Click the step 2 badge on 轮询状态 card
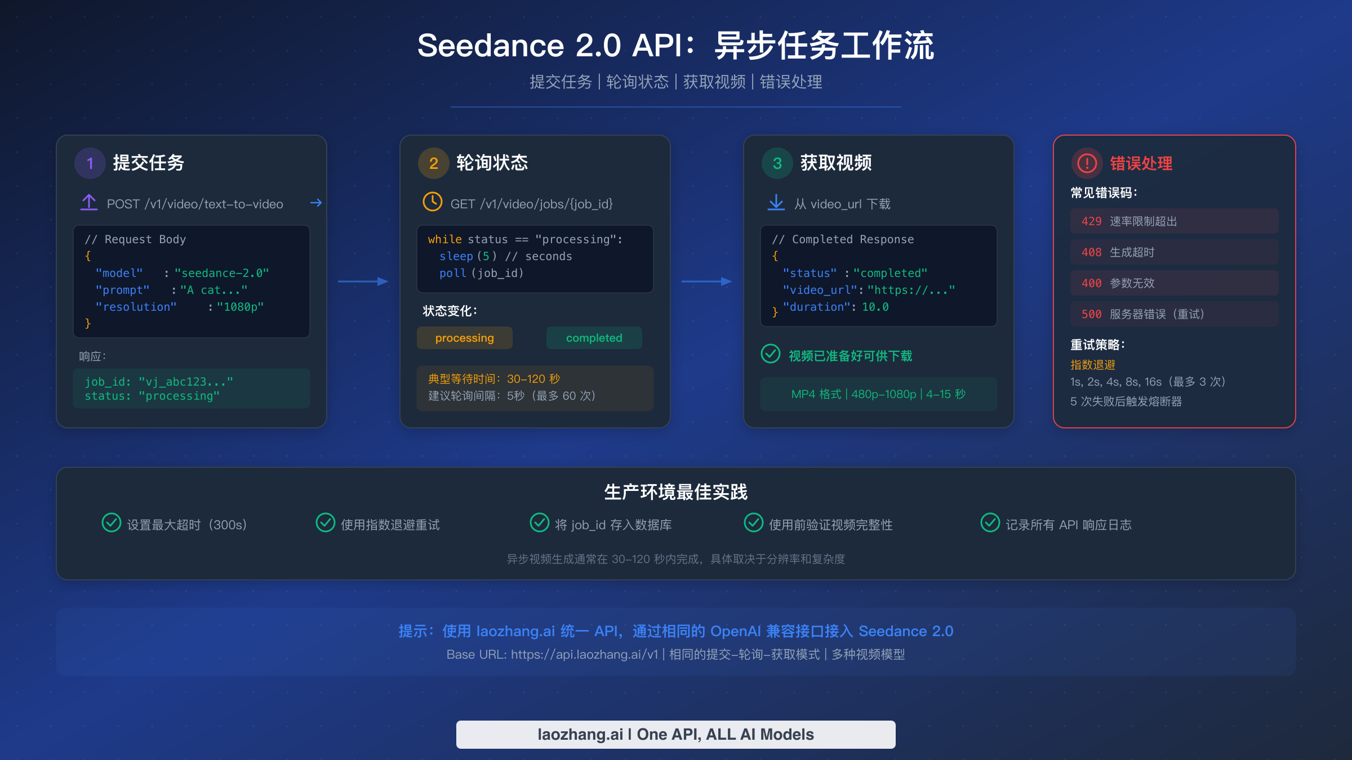Image resolution: width=1352 pixels, height=760 pixels. 433,163
